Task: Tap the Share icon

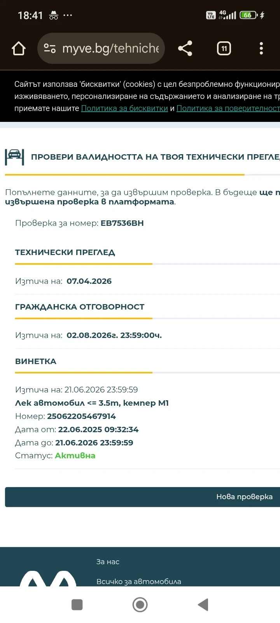Action: click(185, 48)
